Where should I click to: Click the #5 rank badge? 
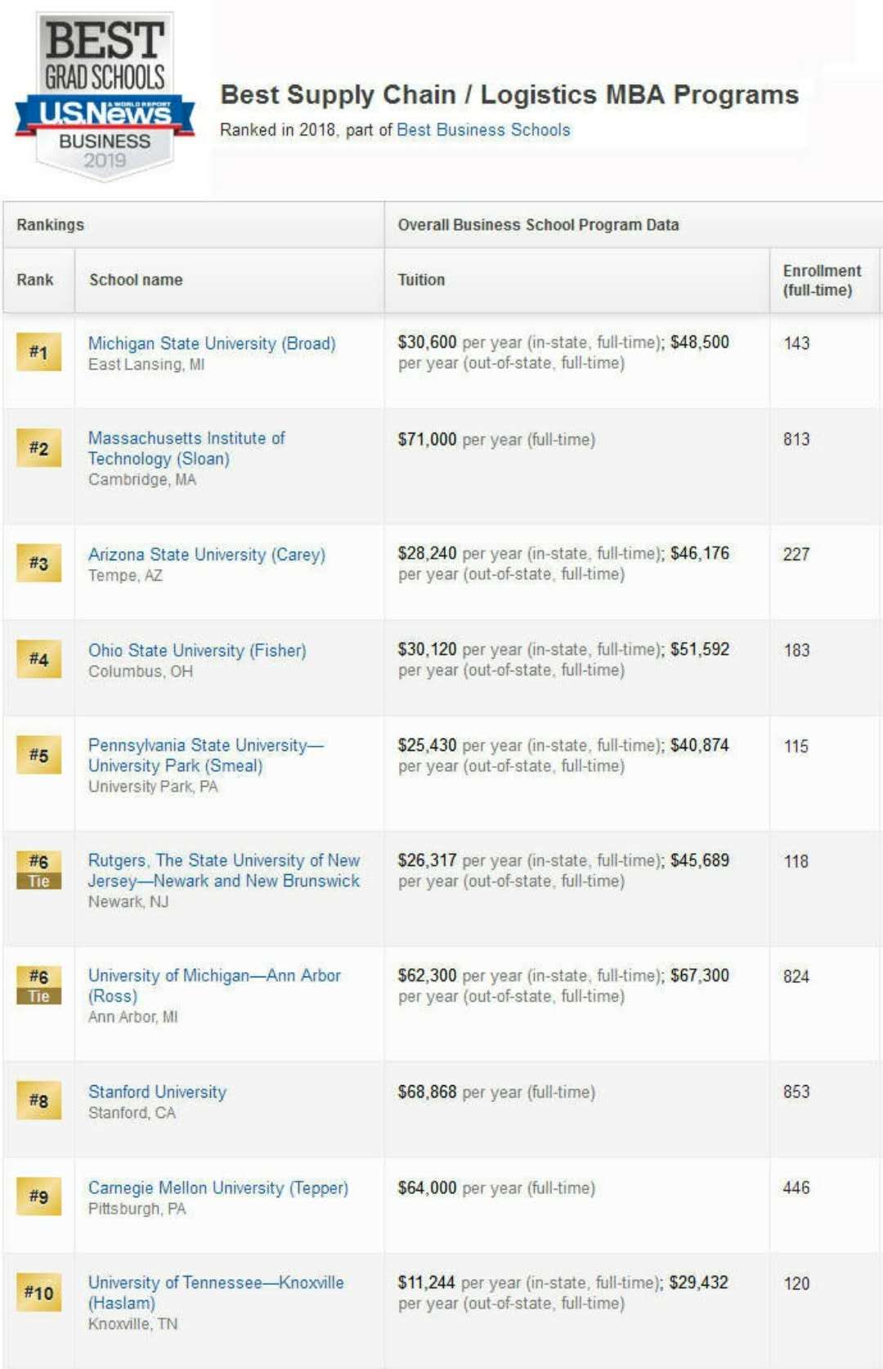(x=38, y=755)
